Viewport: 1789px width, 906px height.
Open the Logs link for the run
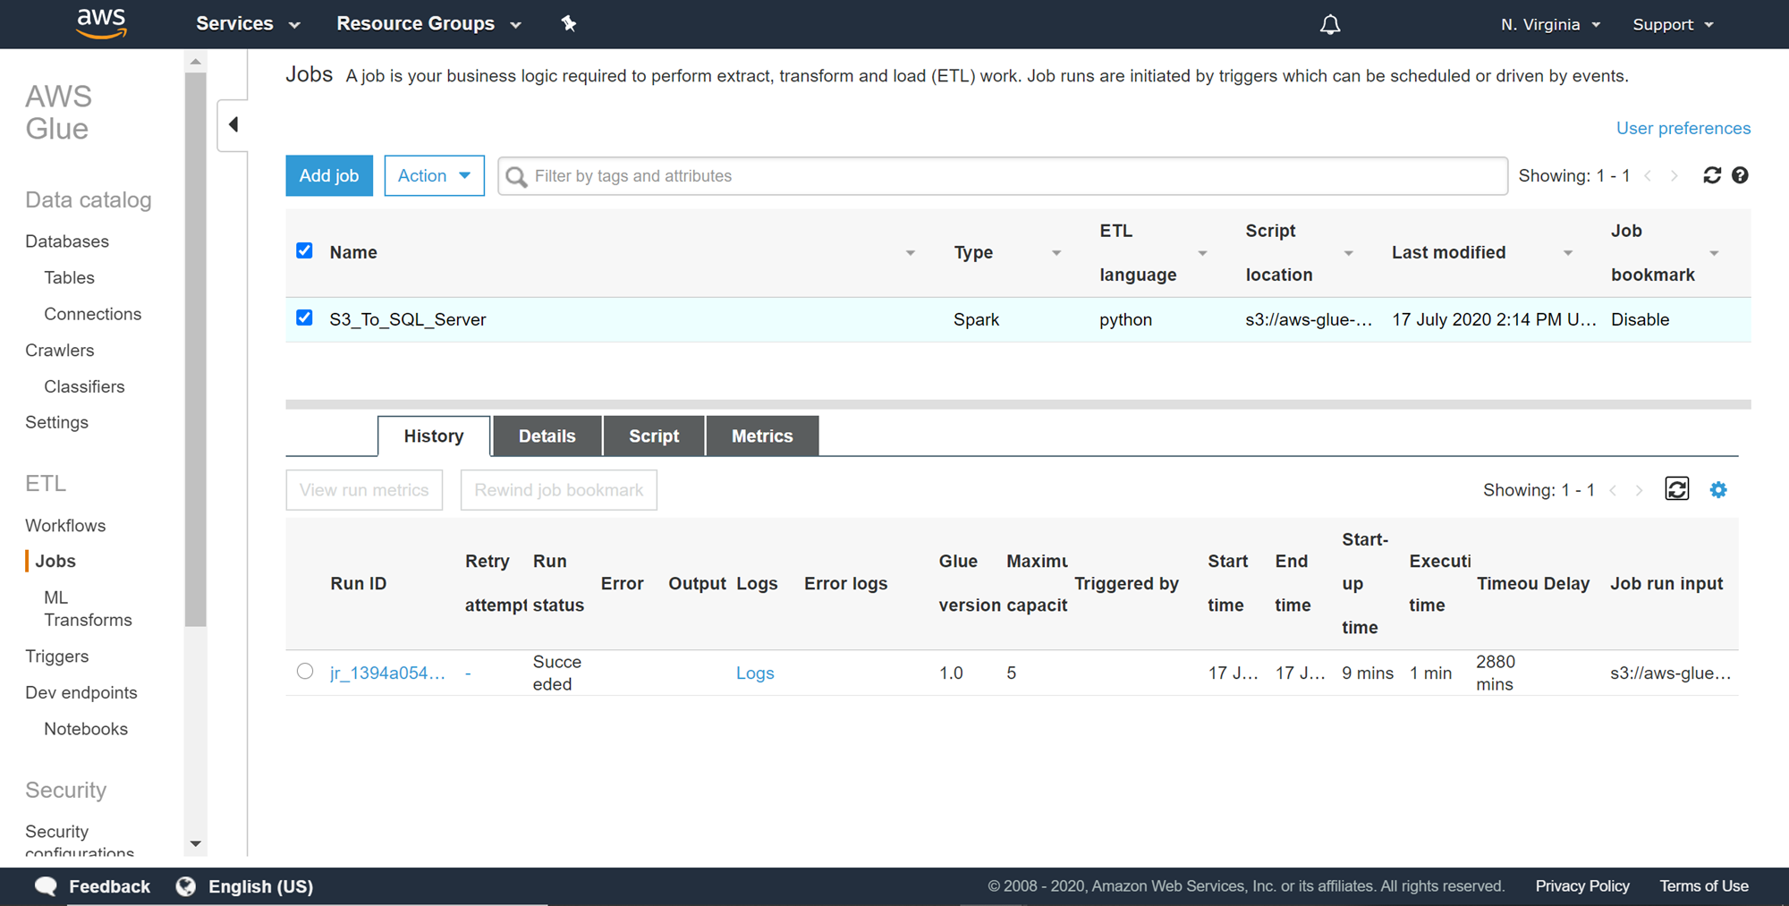coord(754,673)
